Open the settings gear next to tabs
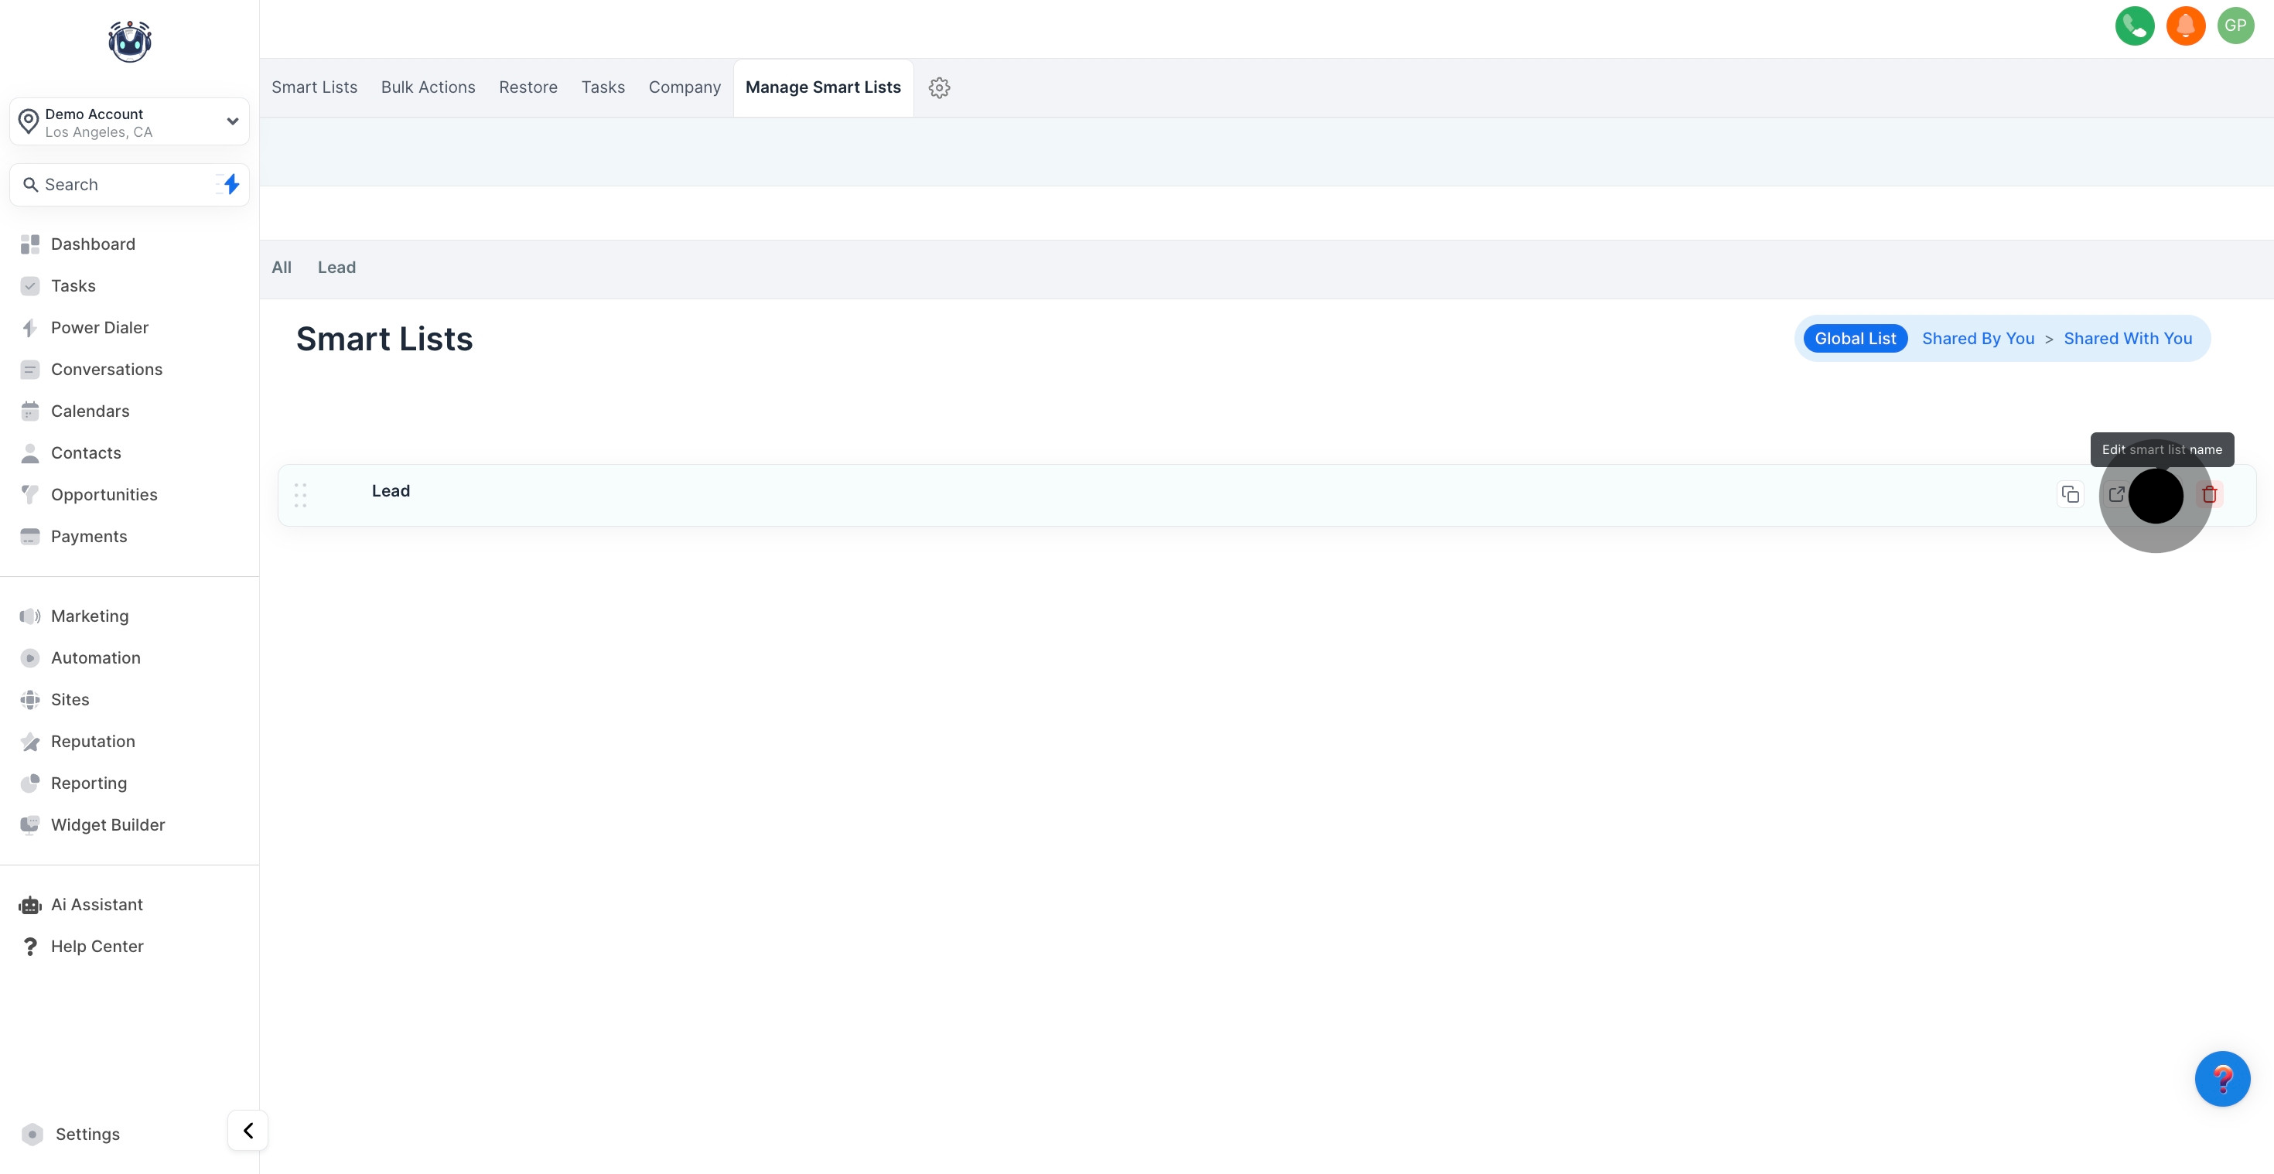Screen dimensions: 2274x1174 click(x=939, y=87)
